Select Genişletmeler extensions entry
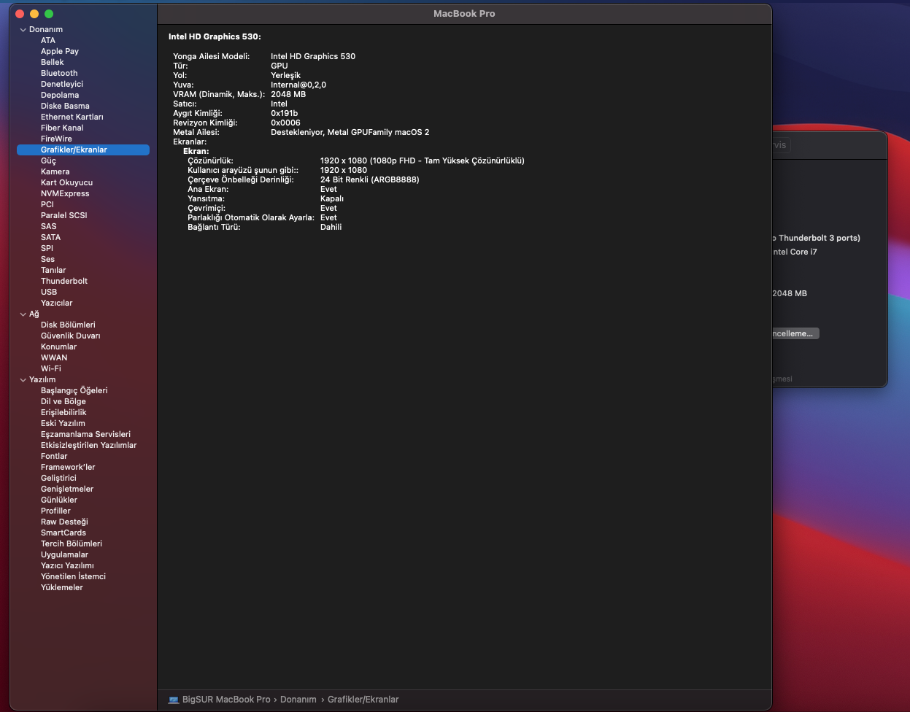 [x=67, y=489]
